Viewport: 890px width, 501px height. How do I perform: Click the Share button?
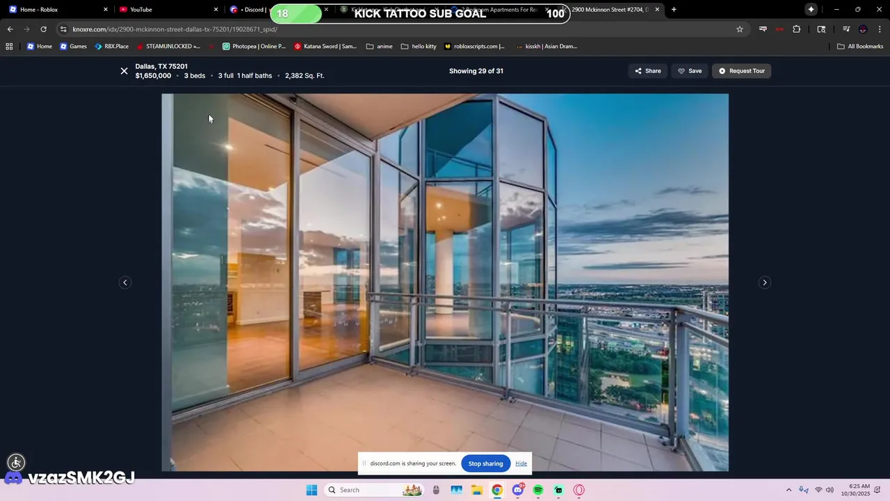(648, 71)
